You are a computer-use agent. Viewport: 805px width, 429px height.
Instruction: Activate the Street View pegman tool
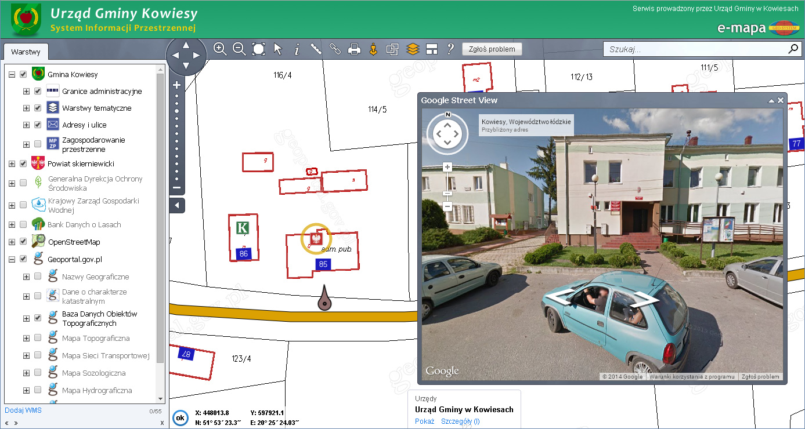point(373,49)
